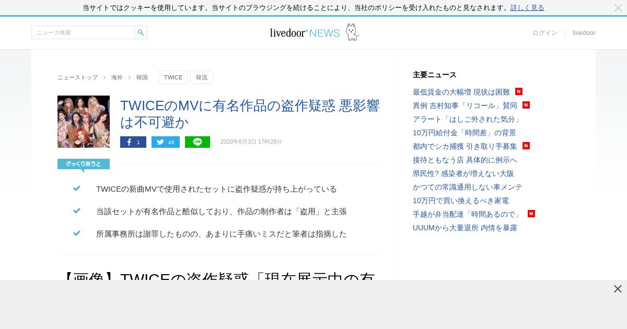The width and height of the screenshot is (627, 329).
Task: Open the TWICE article thumbnail
Action: 84,122
